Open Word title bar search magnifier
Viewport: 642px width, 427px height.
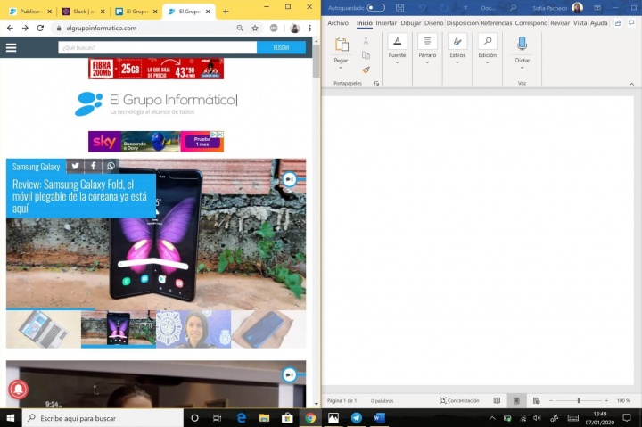click(x=513, y=8)
